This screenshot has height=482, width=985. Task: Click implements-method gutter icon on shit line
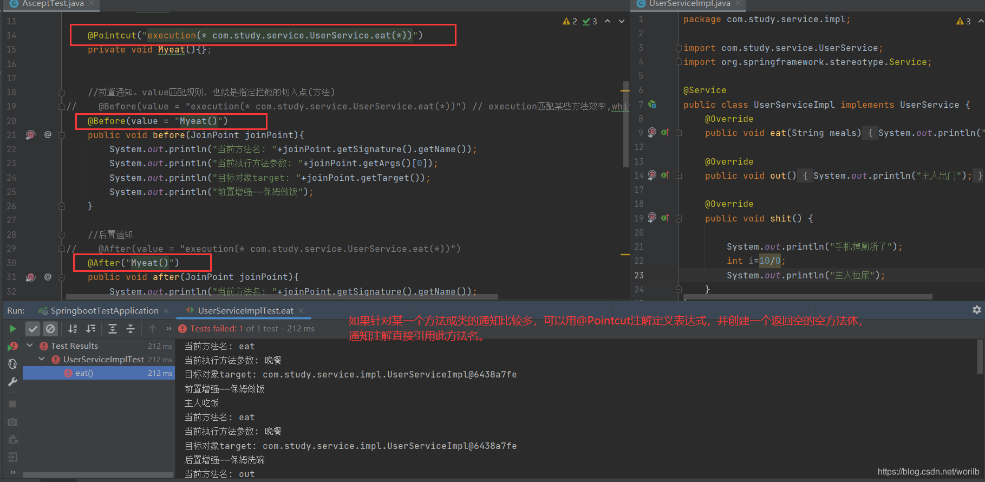pyautogui.click(x=665, y=218)
